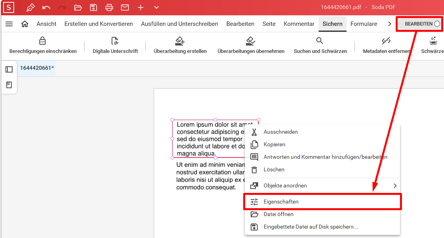Select the 1644420661* document tab
This screenshot has width=444, height=238.
tap(37, 68)
